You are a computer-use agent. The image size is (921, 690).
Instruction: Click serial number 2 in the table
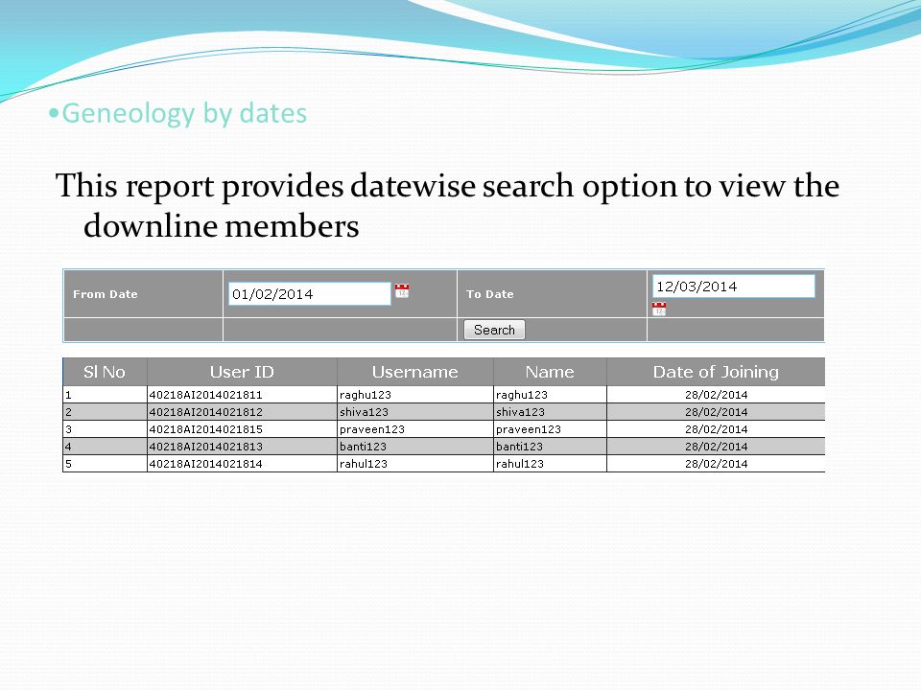68,412
